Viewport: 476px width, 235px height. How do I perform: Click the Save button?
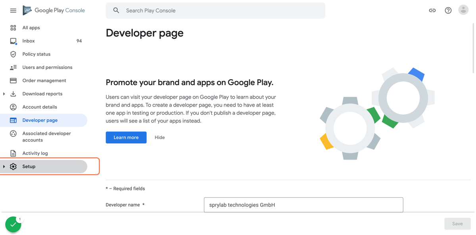[457, 224]
